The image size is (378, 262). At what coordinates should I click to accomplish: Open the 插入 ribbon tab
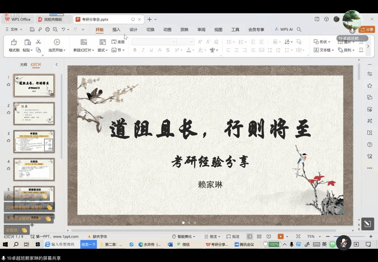(116, 29)
